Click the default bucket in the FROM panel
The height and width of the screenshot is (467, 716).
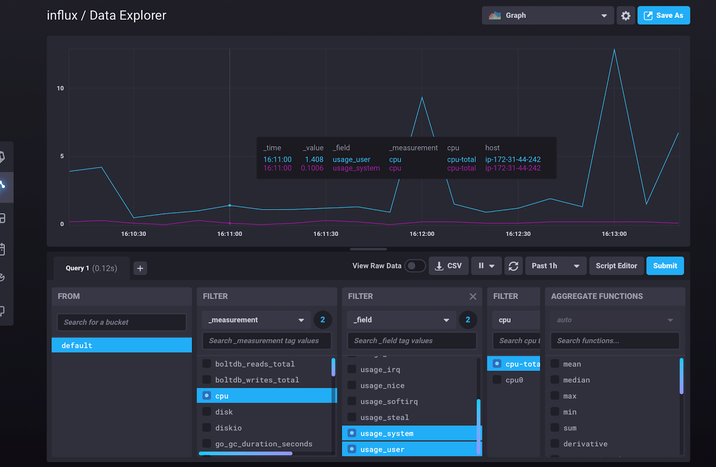coord(121,345)
